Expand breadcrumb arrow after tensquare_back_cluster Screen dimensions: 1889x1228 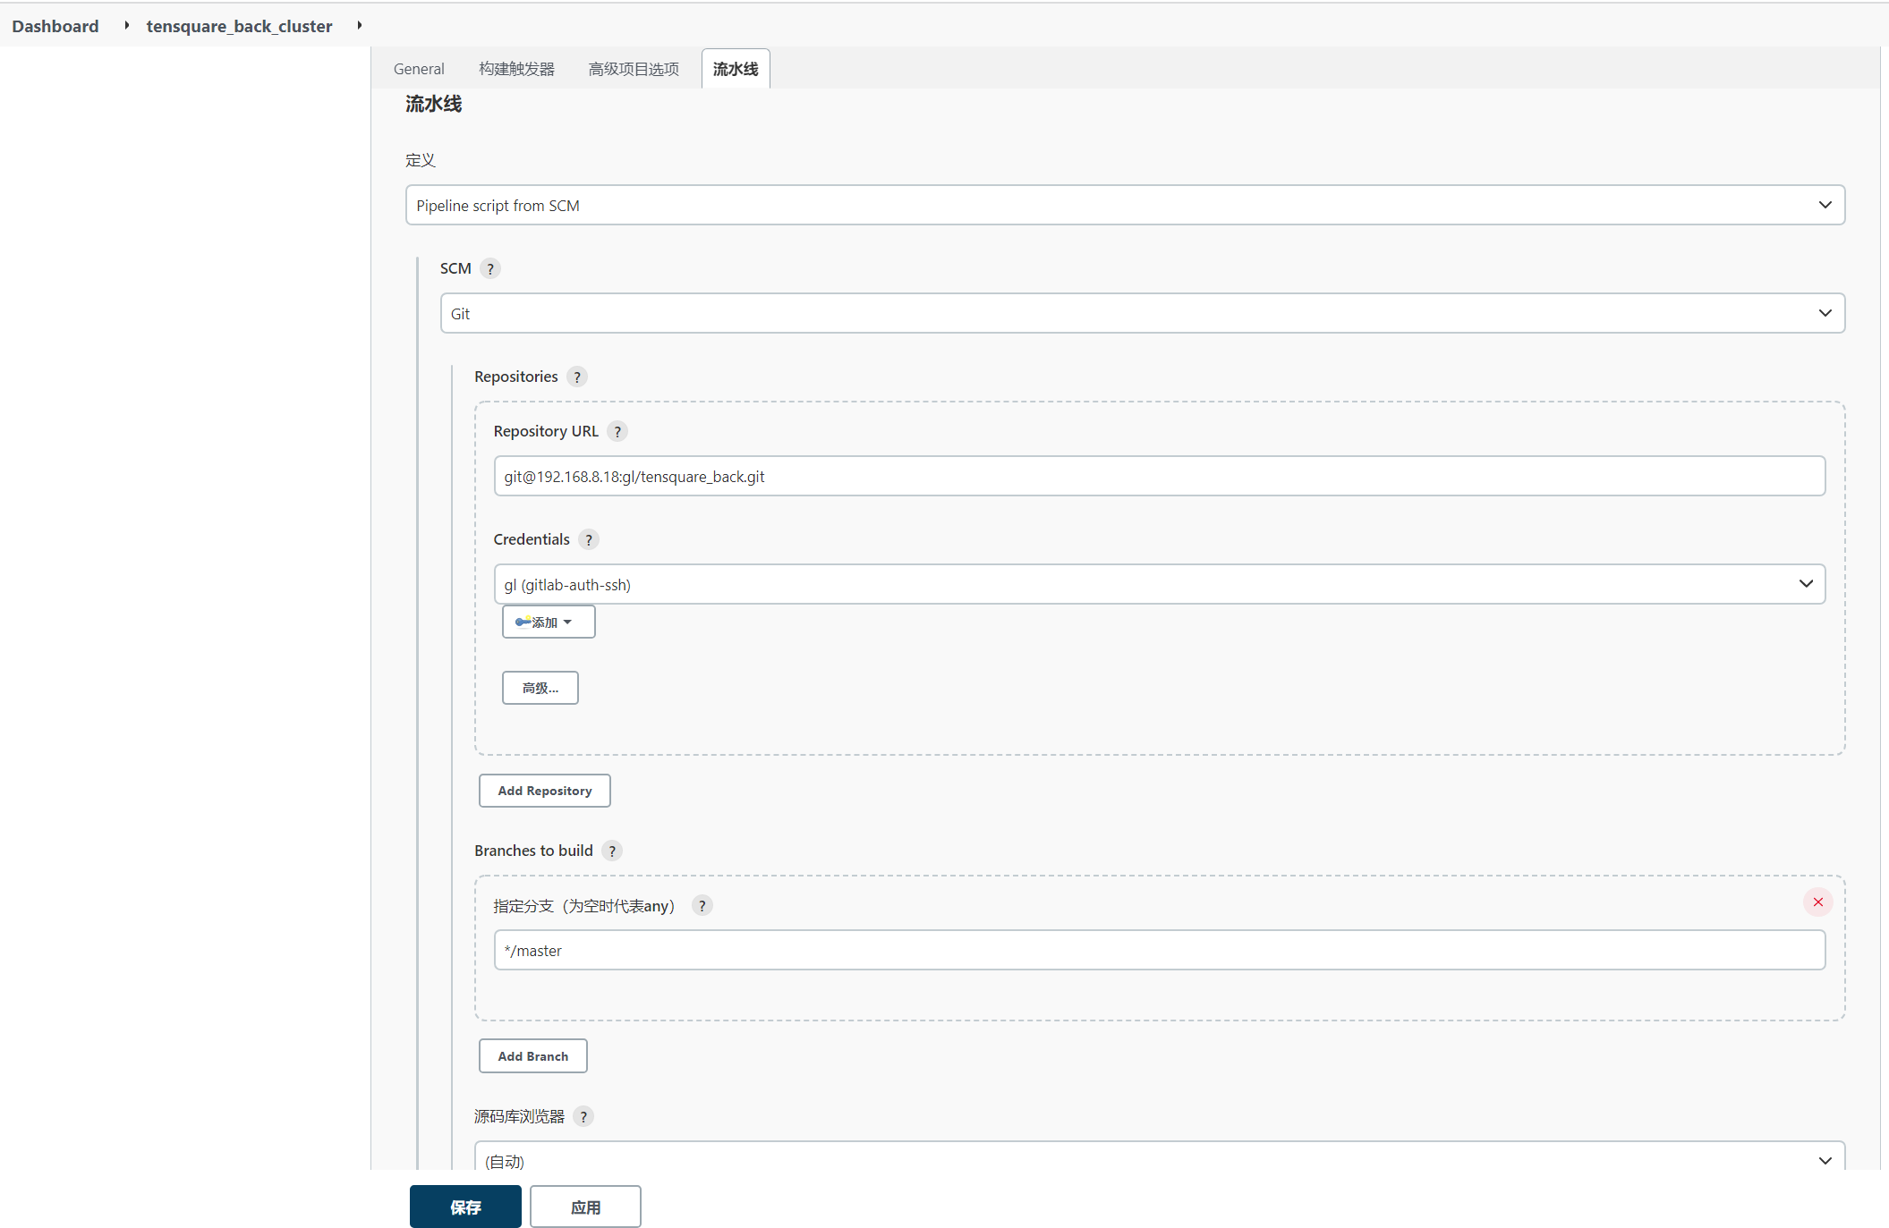click(x=359, y=25)
